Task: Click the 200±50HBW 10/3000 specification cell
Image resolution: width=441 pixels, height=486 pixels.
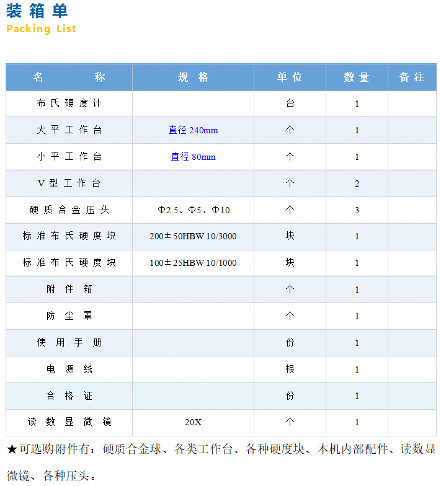Action: (193, 236)
